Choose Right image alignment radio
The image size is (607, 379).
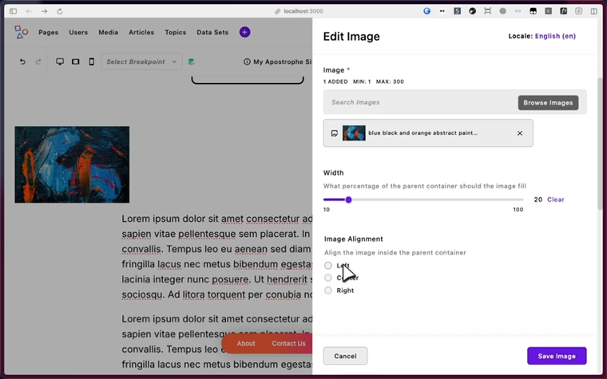[x=328, y=290]
